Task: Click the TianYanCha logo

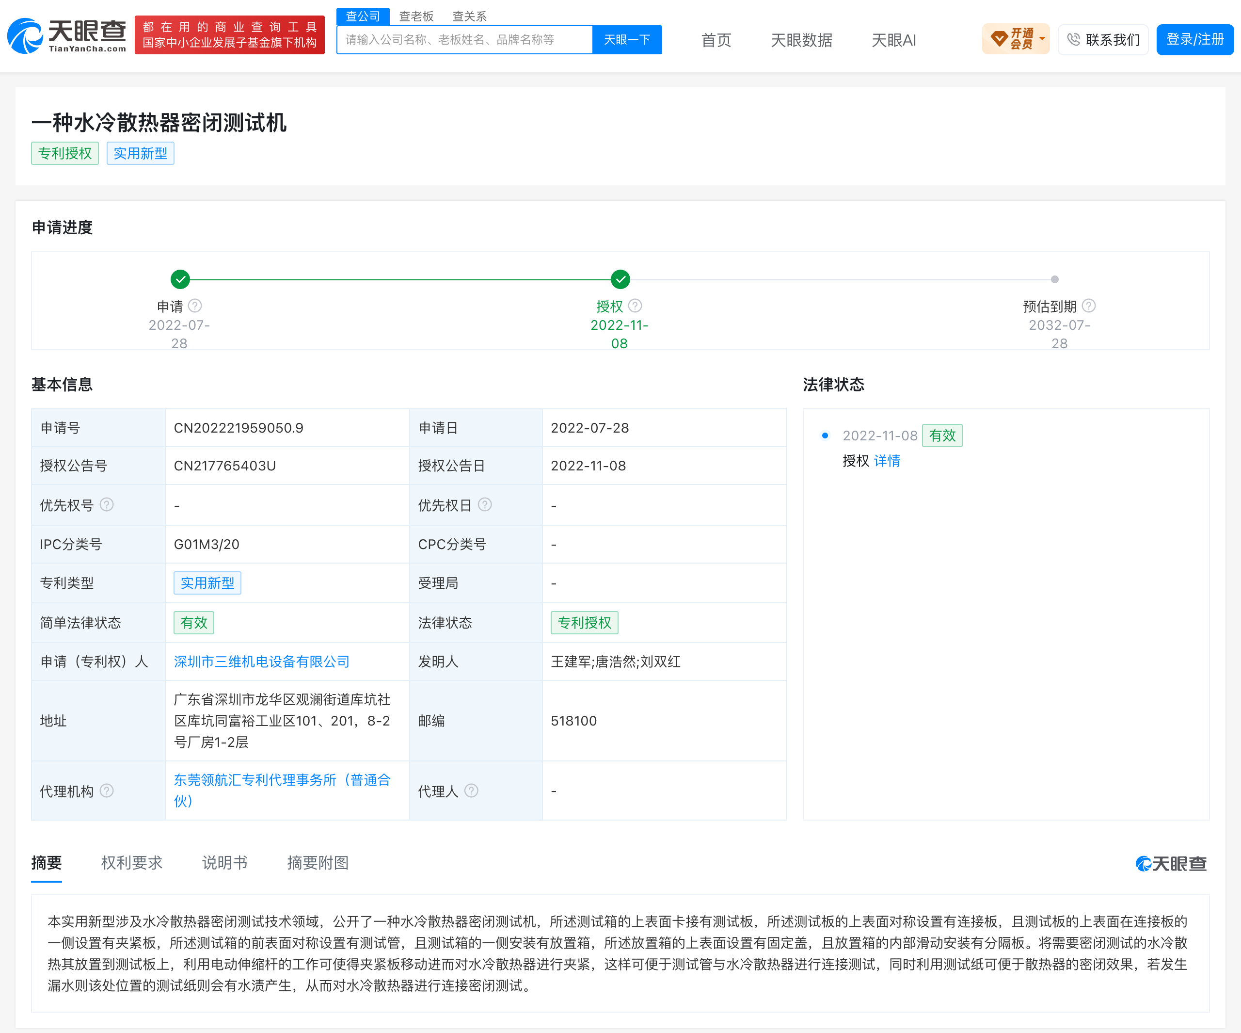Action: (67, 35)
